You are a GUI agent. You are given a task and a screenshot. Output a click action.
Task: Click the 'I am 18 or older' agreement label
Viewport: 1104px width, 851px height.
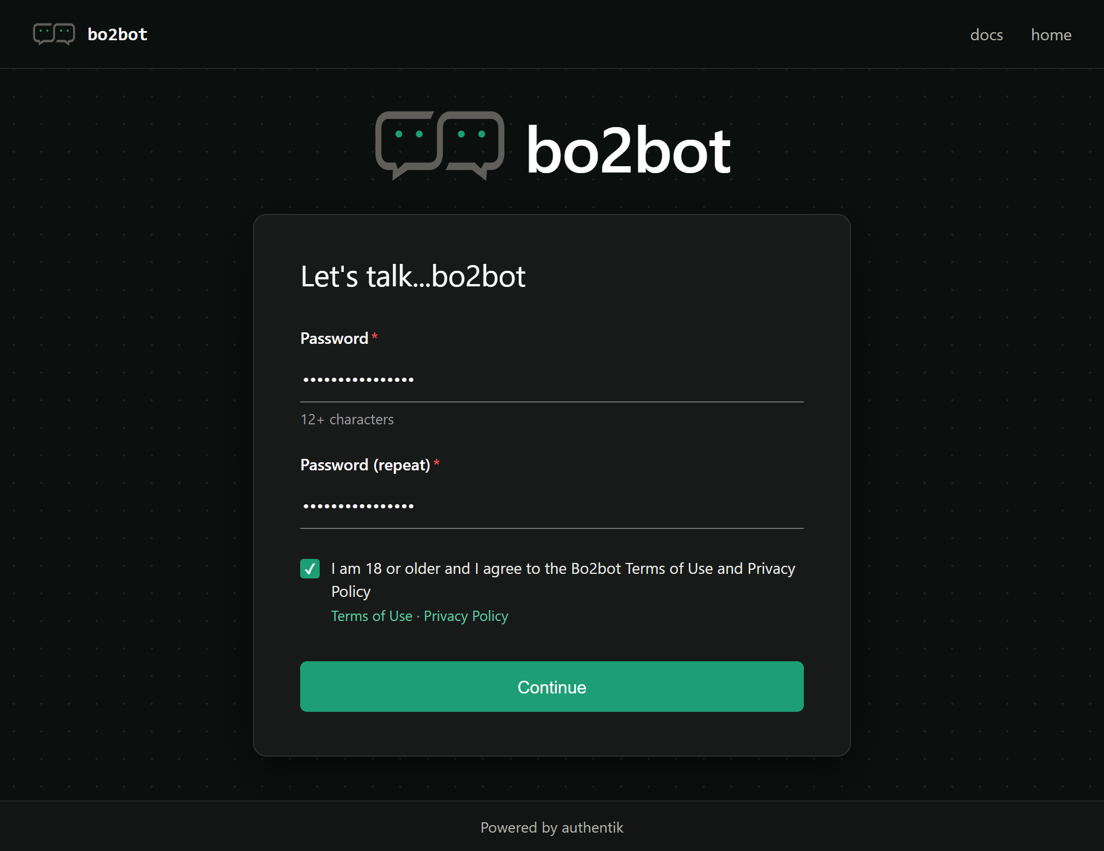click(x=563, y=580)
